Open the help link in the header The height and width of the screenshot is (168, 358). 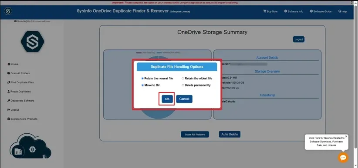pyautogui.click(x=342, y=11)
